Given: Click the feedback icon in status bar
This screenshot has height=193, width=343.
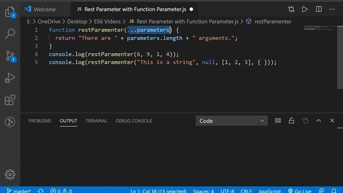Looking at the screenshot, I should (322, 191).
